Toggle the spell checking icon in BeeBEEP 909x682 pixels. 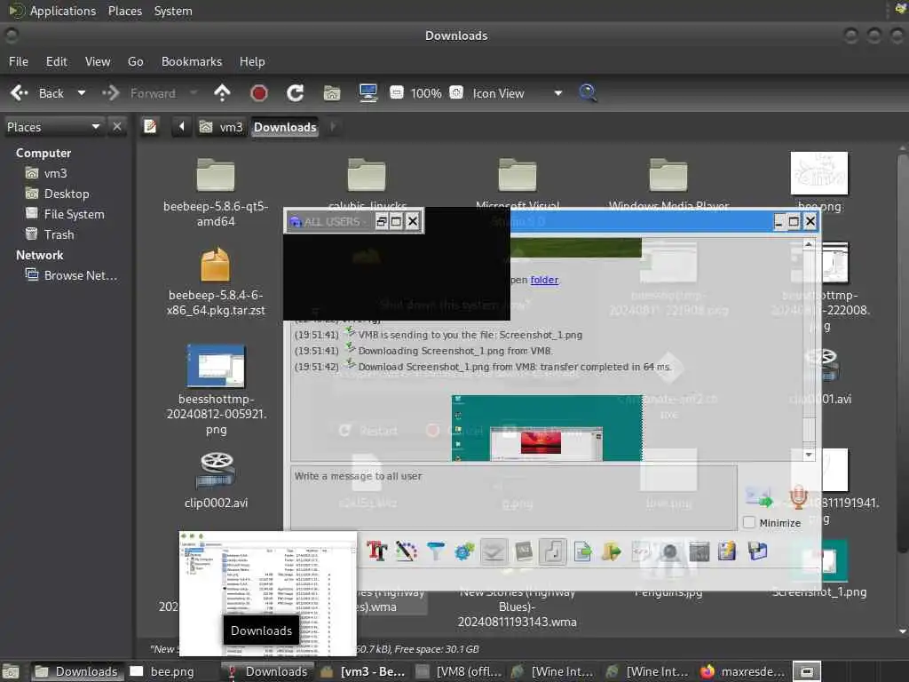(x=494, y=551)
